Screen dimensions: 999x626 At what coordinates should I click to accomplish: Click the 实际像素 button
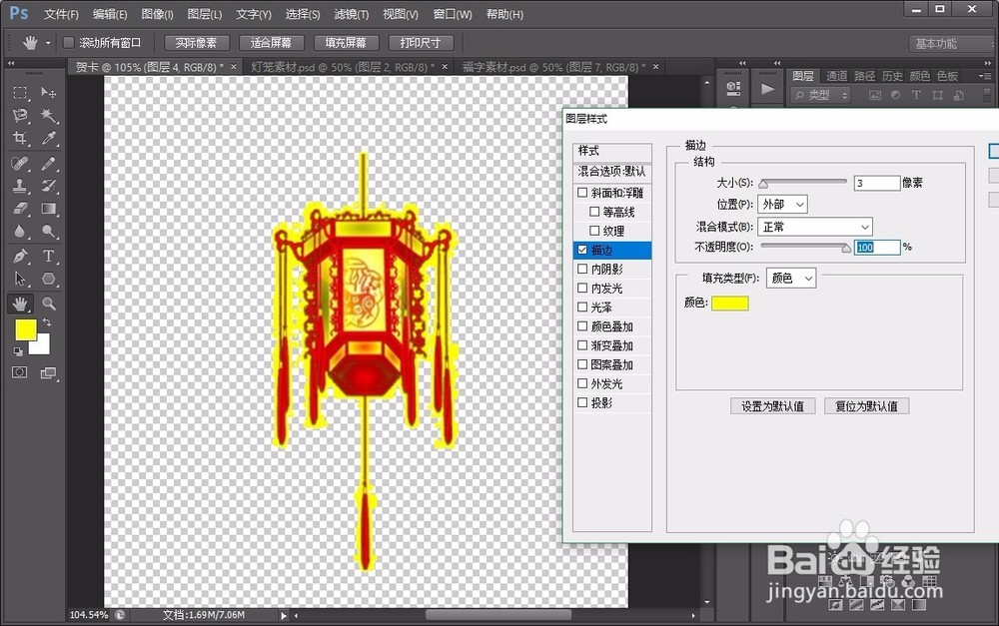[196, 43]
